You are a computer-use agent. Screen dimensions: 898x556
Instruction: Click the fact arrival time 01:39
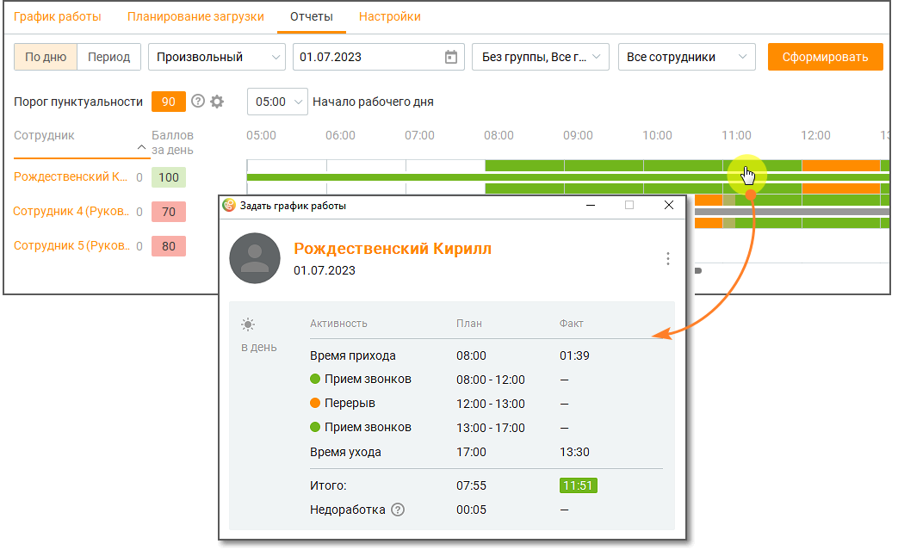[574, 355]
